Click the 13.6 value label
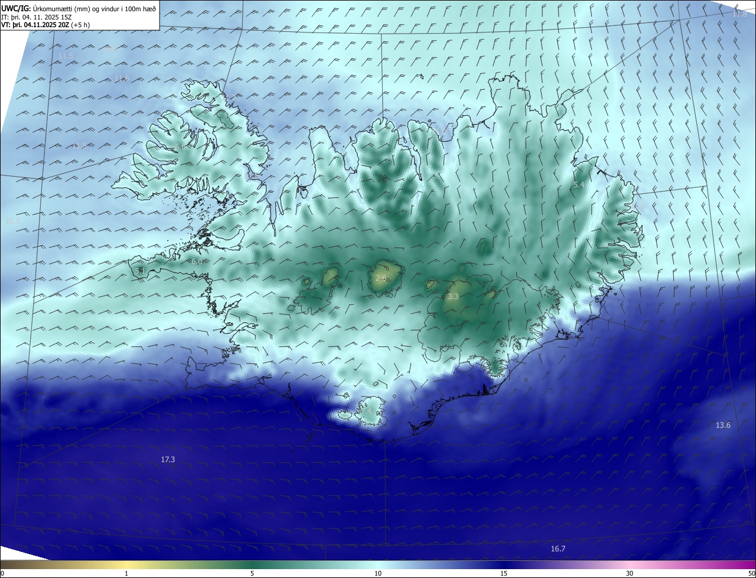Screen dimensions: 756x578 (724, 426)
